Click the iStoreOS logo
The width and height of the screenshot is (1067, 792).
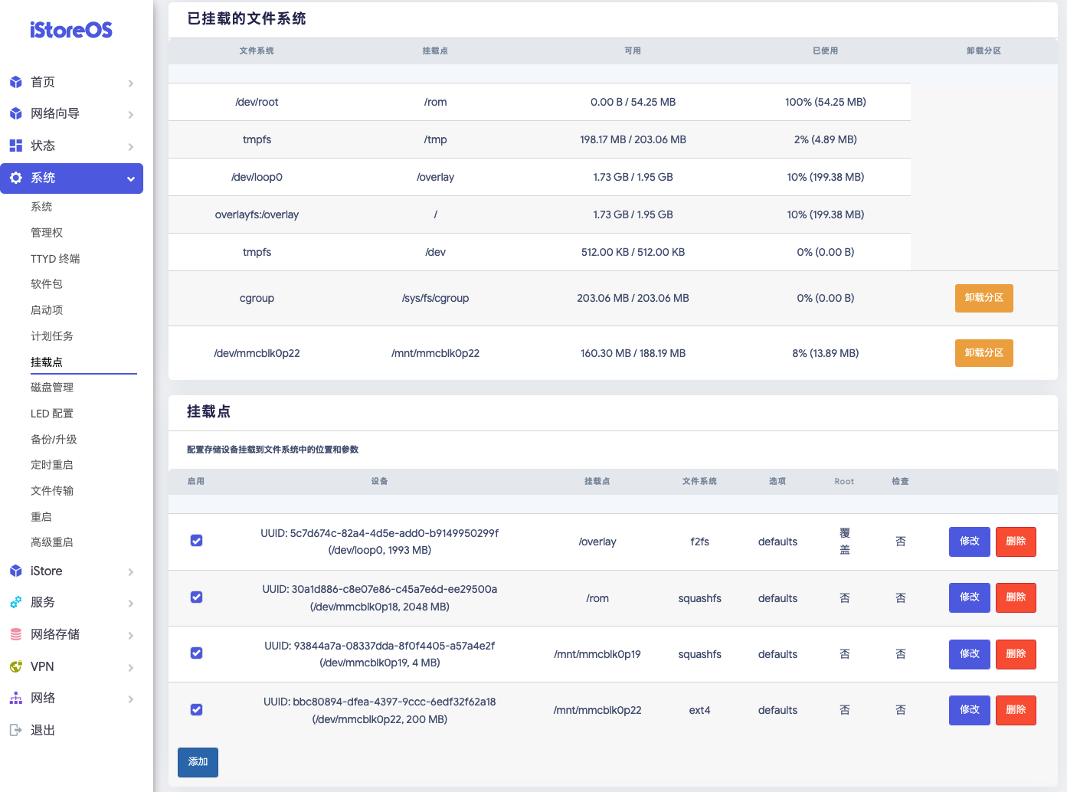click(70, 30)
